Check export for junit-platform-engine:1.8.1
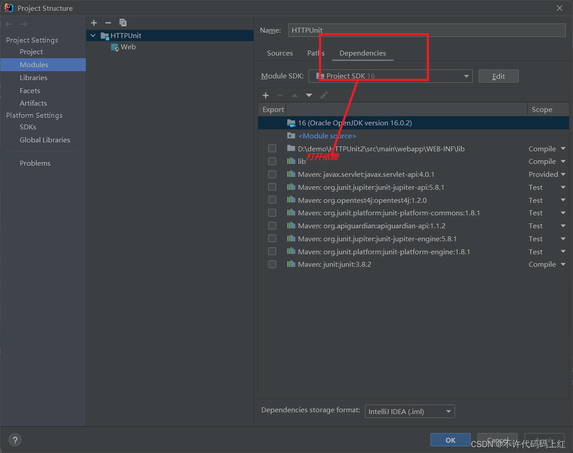This screenshot has width=573, height=453. (272, 252)
